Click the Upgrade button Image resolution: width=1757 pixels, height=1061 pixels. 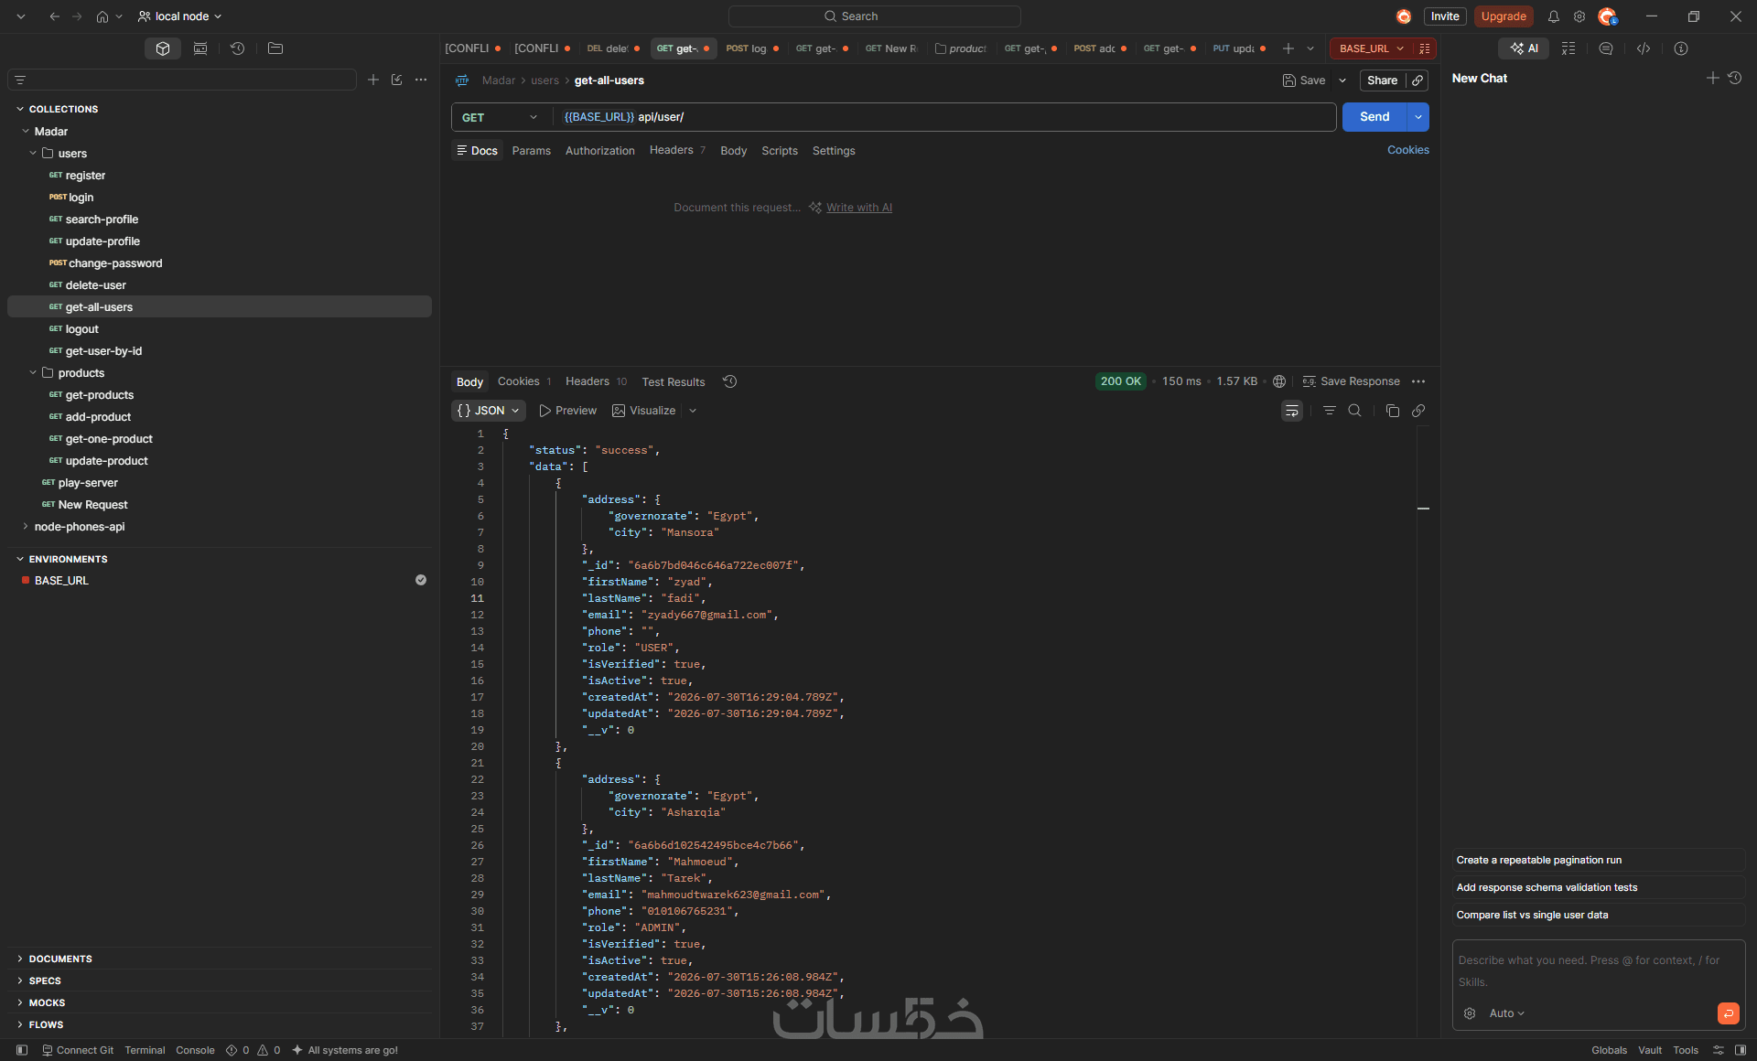(x=1504, y=16)
